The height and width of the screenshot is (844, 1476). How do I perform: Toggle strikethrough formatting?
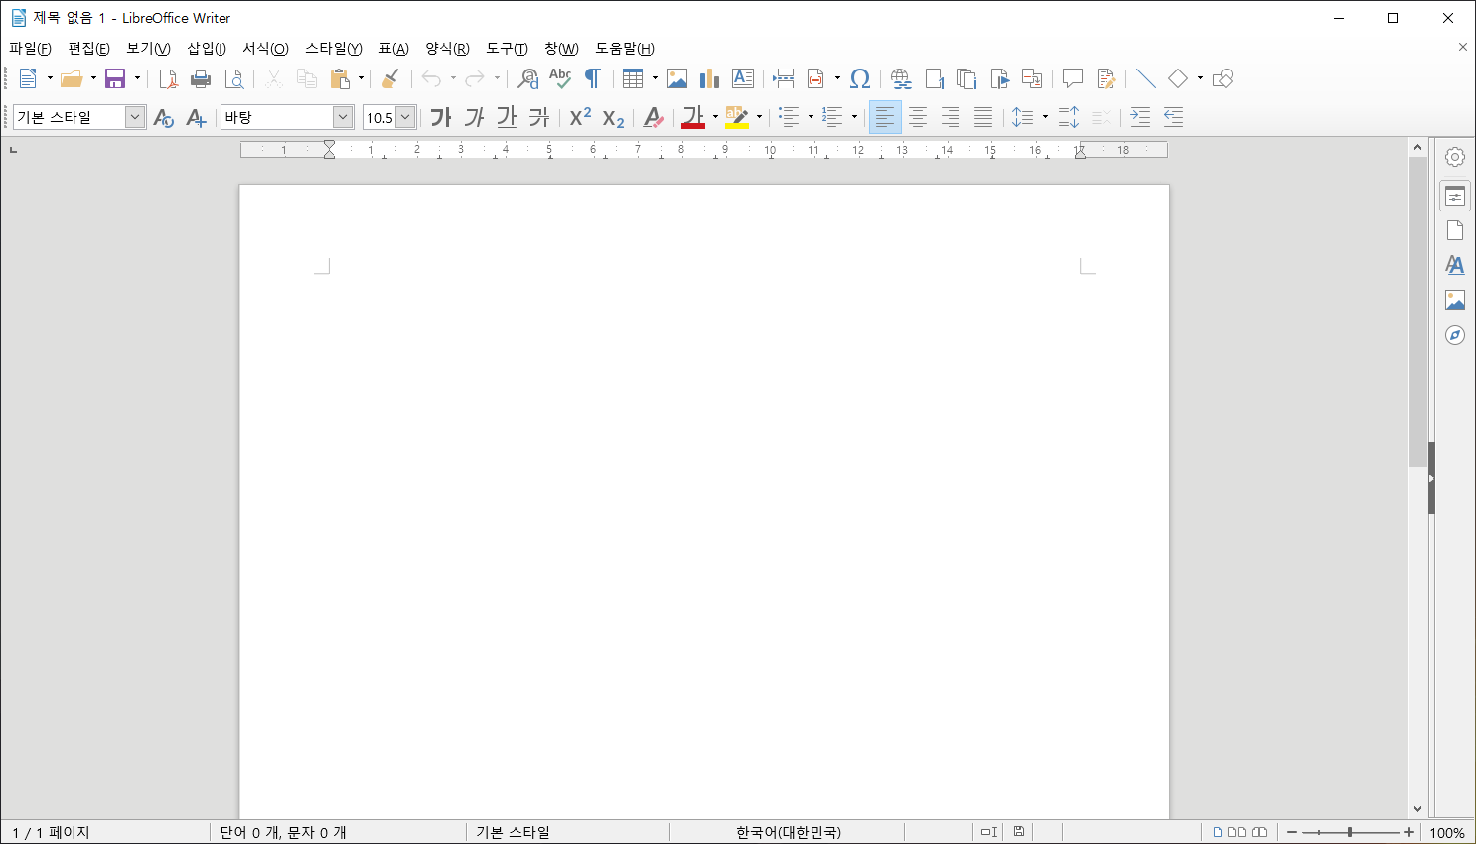tap(539, 117)
